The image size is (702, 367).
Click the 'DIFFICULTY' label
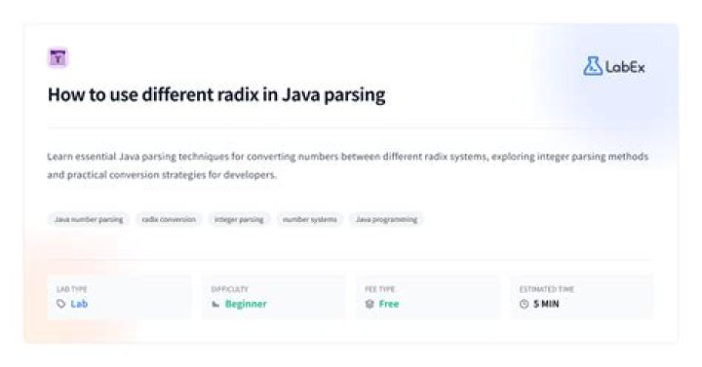[230, 289]
